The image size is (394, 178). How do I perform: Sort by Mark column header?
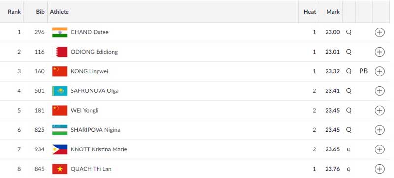click(333, 12)
